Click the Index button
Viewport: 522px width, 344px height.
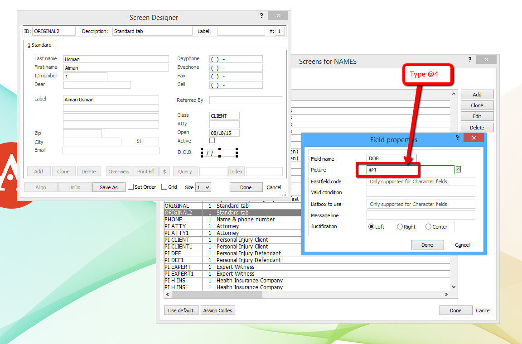coord(236,172)
